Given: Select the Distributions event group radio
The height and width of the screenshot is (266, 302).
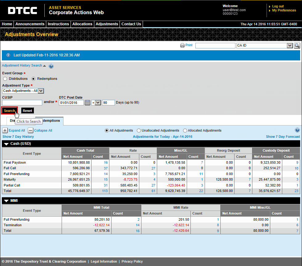Looking at the screenshot, I should (x=5, y=79).
